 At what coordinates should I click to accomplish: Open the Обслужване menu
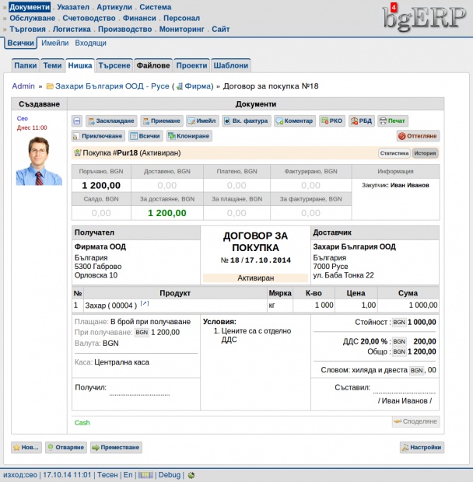33,18
